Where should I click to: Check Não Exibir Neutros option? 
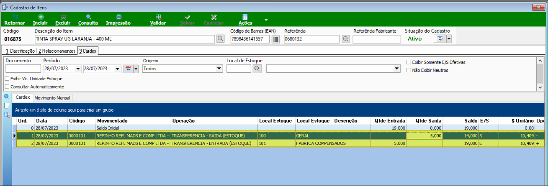(x=409, y=70)
